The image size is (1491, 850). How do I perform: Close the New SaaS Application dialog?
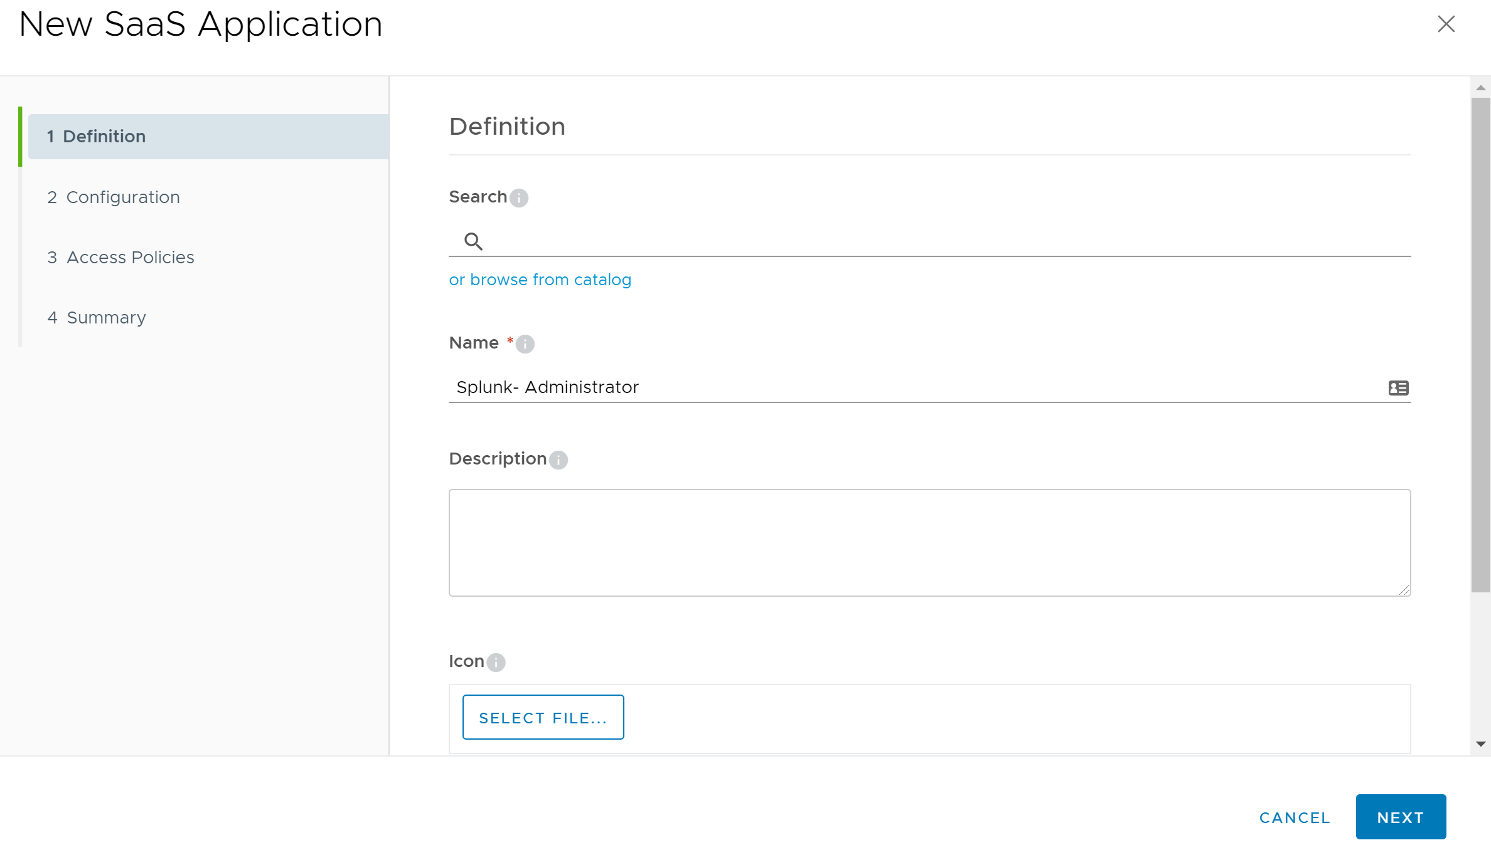click(1446, 24)
